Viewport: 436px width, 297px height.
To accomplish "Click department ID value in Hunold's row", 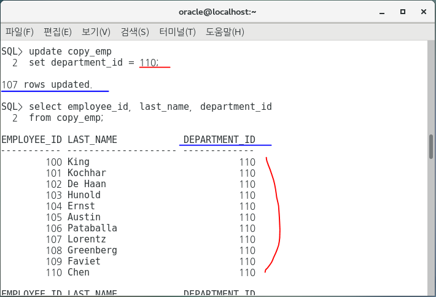I will (247, 195).
